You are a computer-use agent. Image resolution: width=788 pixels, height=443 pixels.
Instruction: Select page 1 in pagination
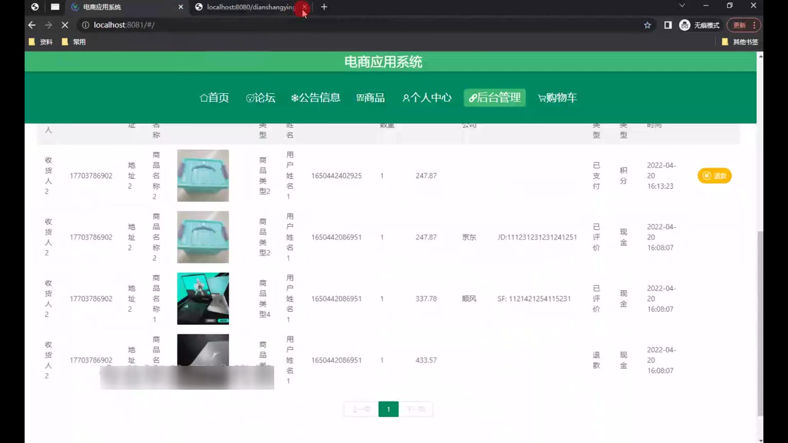tap(388, 409)
